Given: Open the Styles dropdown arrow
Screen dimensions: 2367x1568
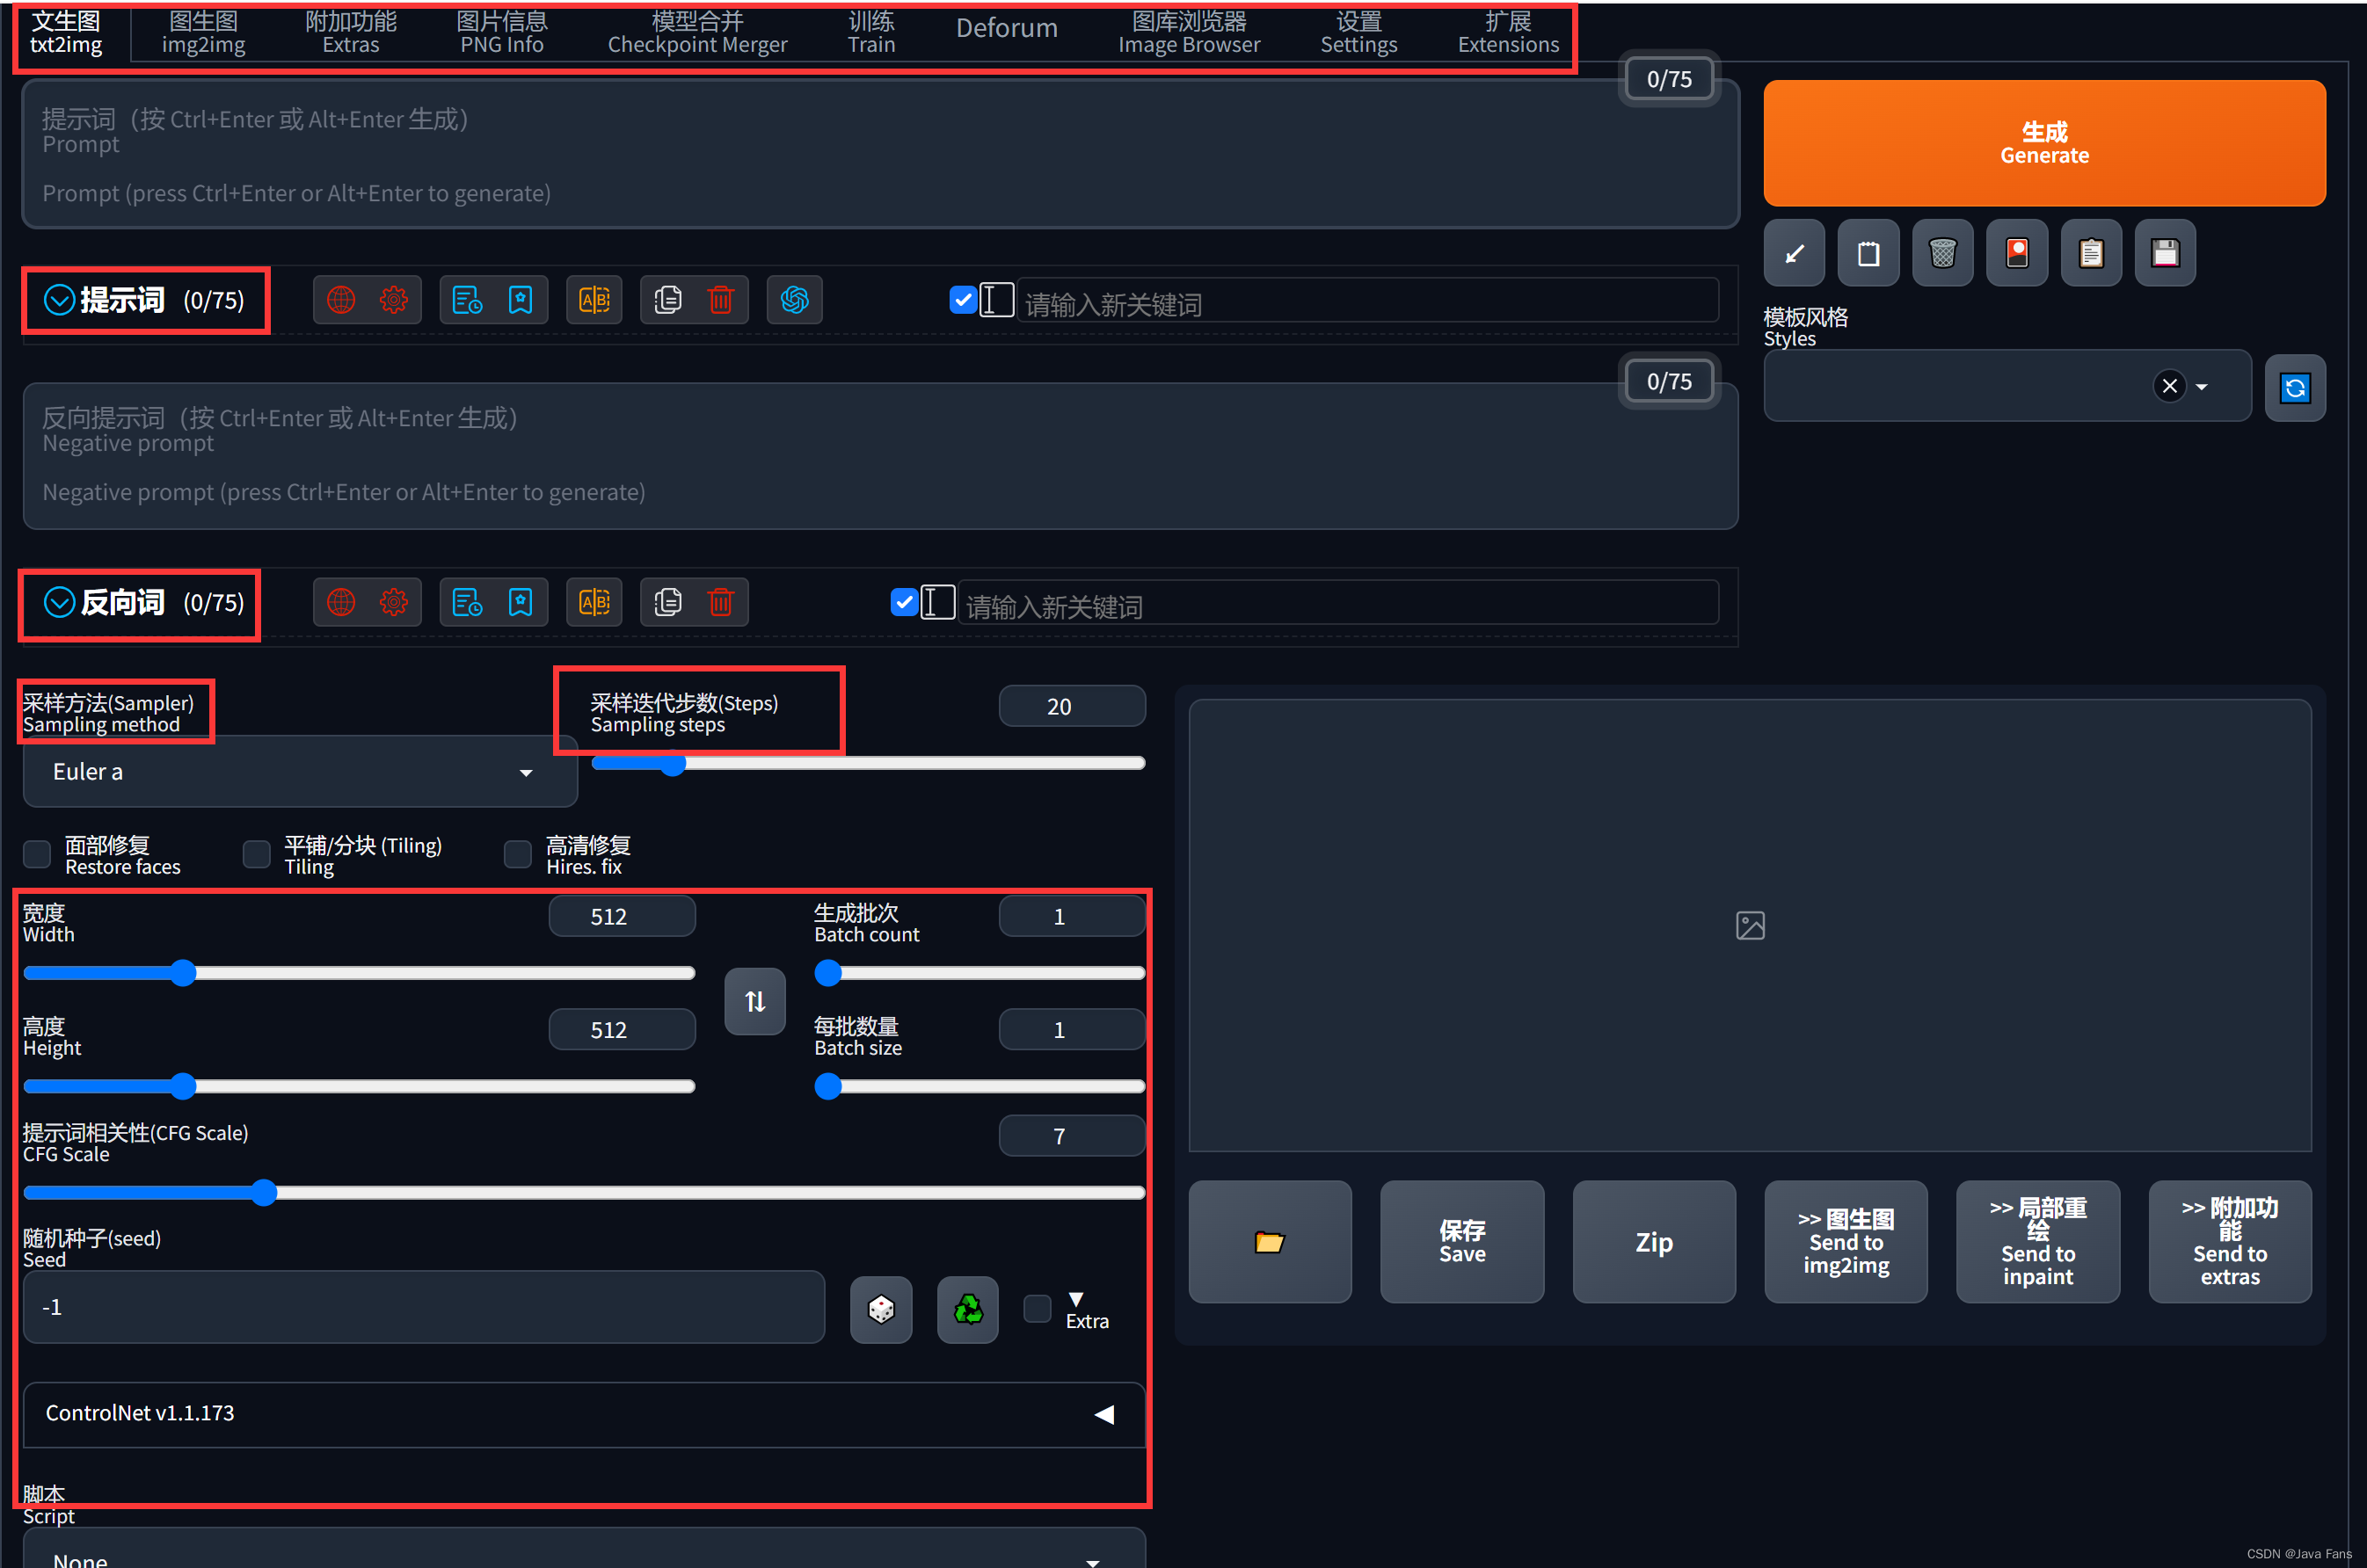Looking at the screenshot, I should [x=2201, y=387].
